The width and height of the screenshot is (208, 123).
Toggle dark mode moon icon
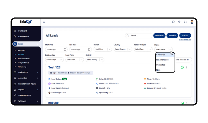point(179,22)
